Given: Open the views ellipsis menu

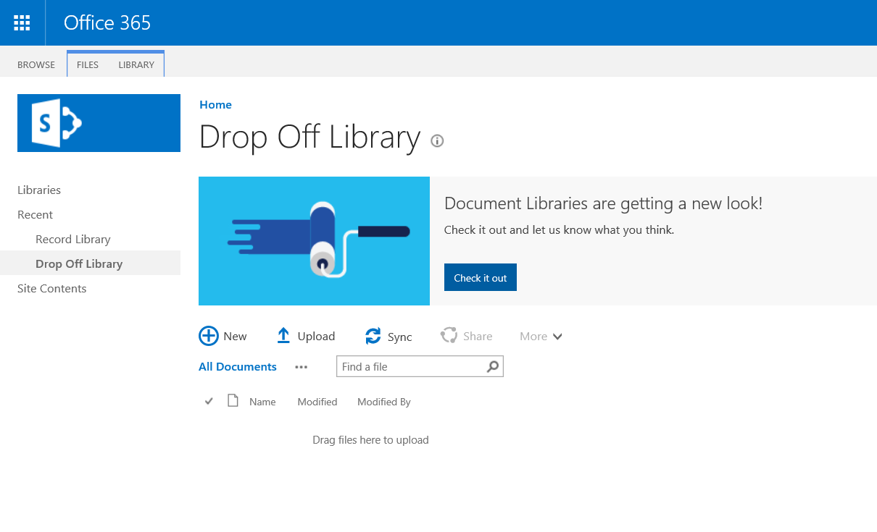Looking at the screenshot, I should (x=301, y=367).
